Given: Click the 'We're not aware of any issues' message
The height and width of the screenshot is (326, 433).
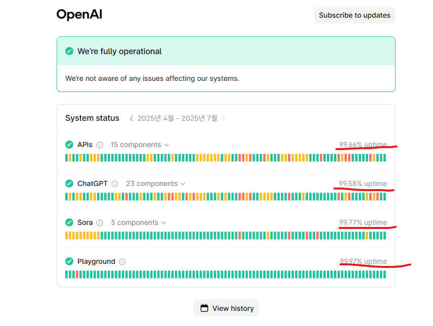Looking at the screenshot, I should coord(152,79).
